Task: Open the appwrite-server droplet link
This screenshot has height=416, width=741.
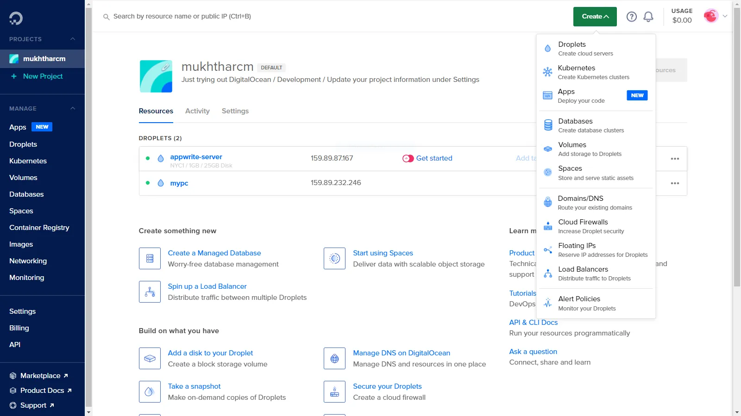Action: click(196, 157)
